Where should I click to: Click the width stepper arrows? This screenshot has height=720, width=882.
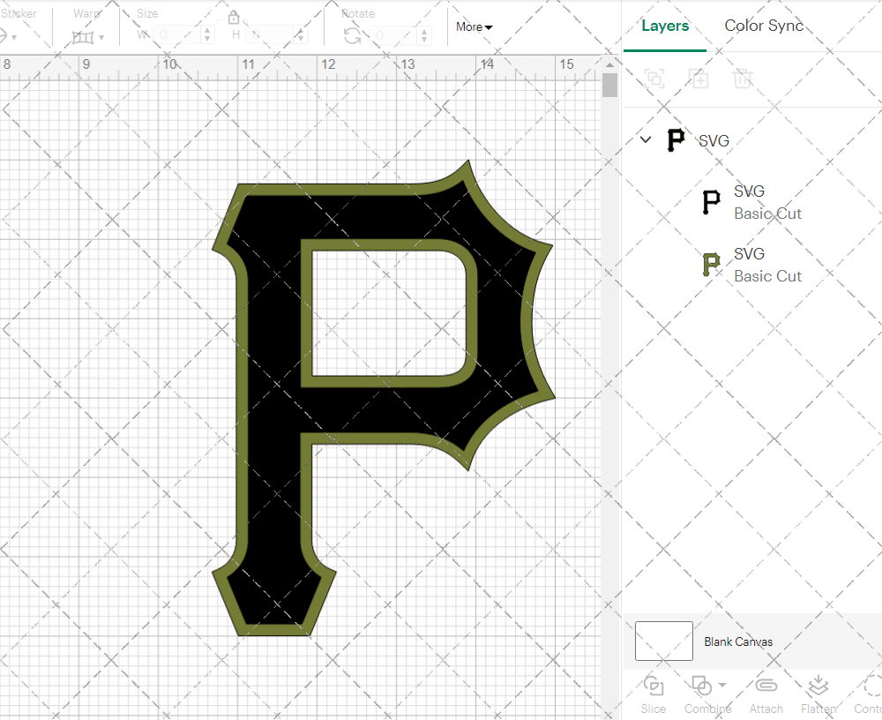pyautogui.click(x=207, y=35)
